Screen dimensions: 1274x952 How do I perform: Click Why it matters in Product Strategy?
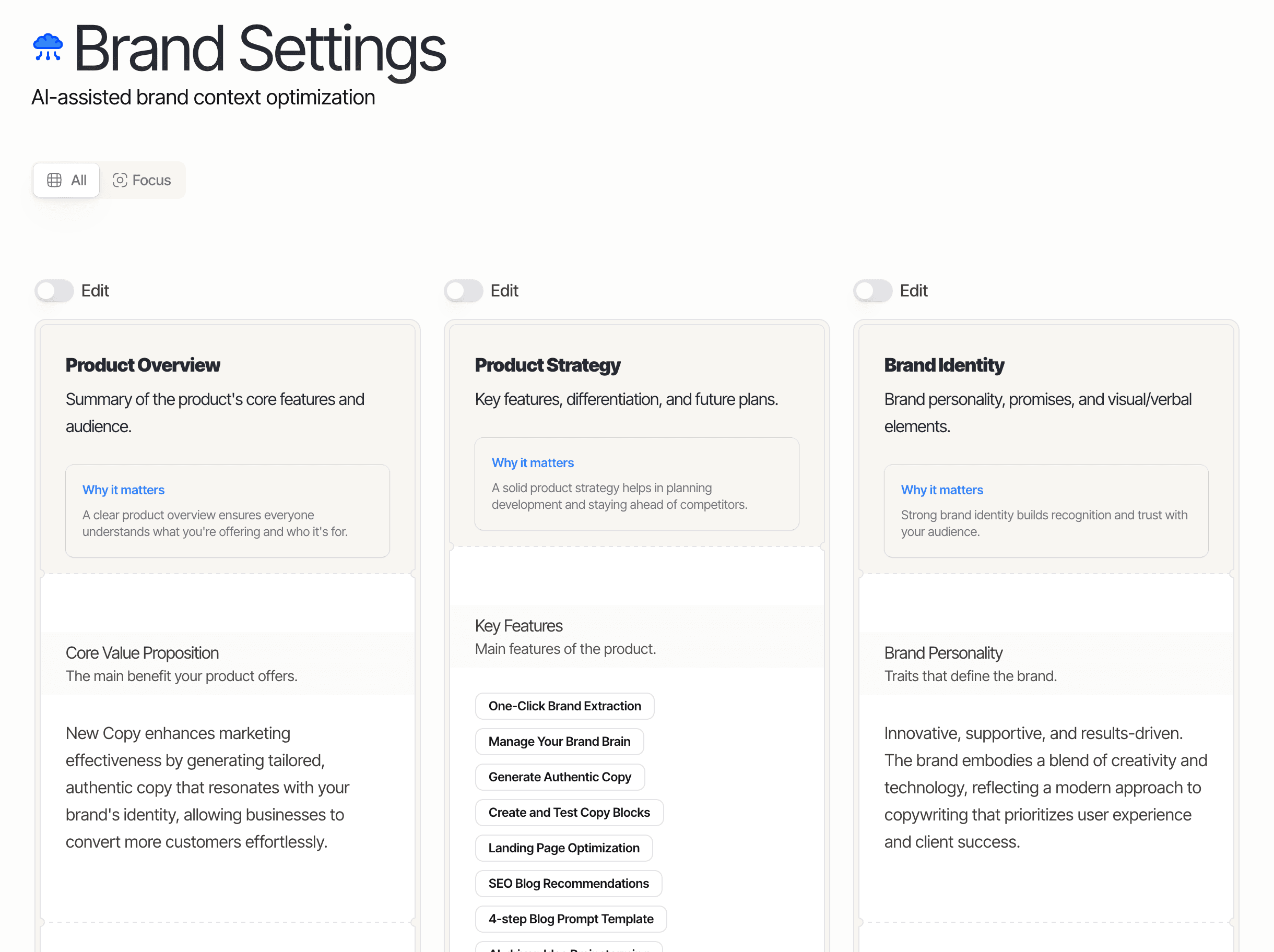(533, 462)
